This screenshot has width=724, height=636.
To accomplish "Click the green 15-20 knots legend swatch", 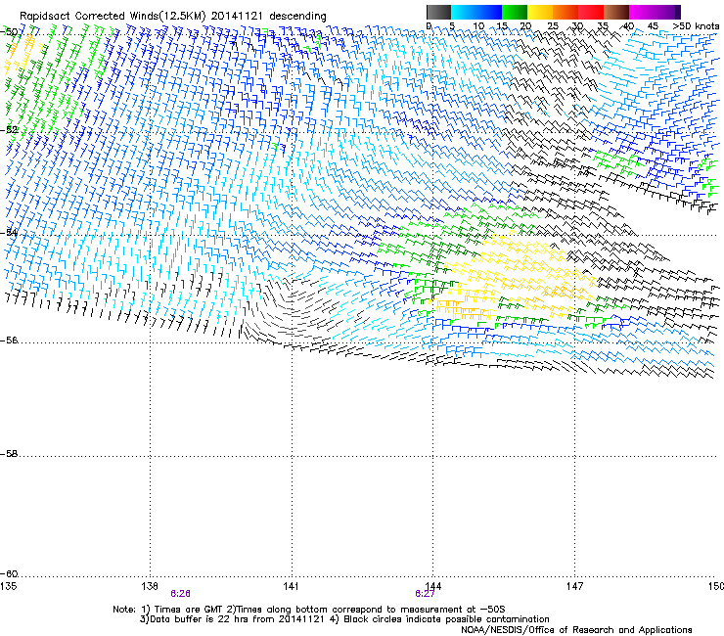I will pyautogui.click(x=515, y=12).
